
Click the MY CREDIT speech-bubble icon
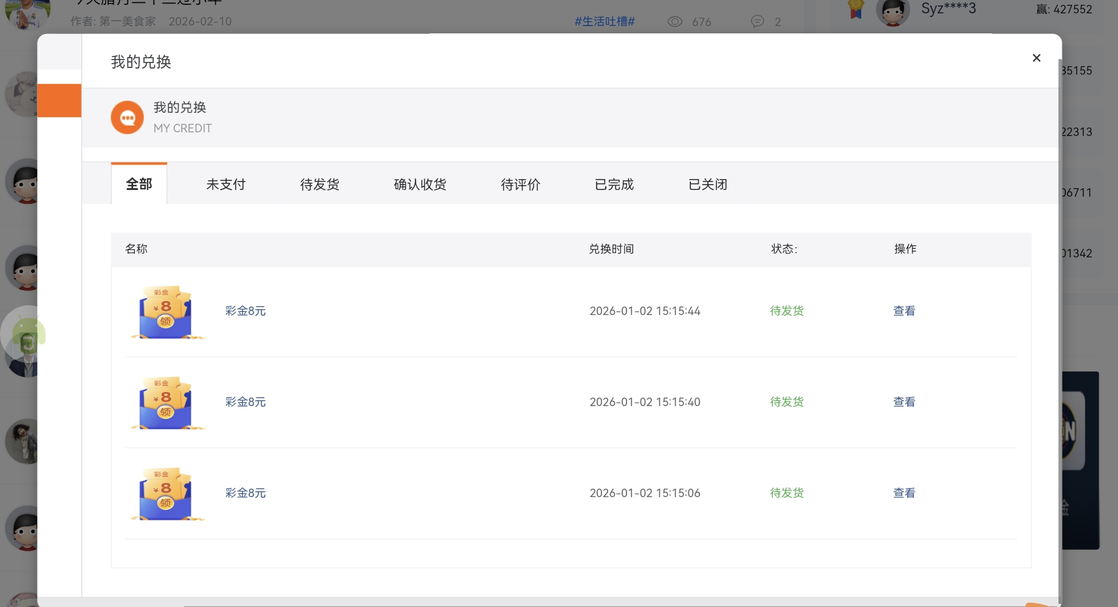tap(127, 117)
